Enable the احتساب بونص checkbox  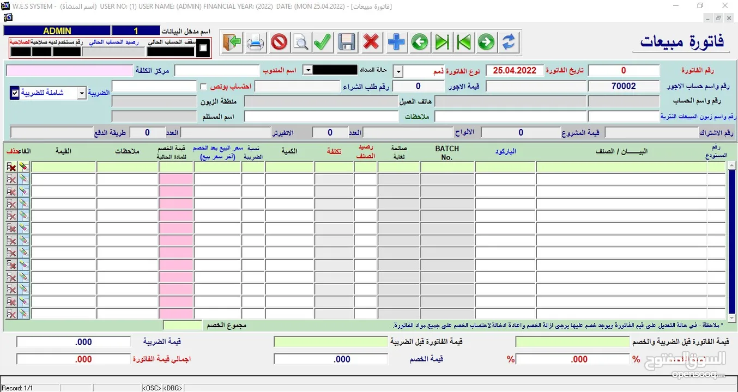click(203, 87)
